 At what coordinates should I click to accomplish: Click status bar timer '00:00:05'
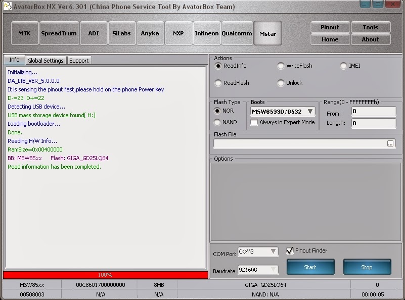pos(373,294)
